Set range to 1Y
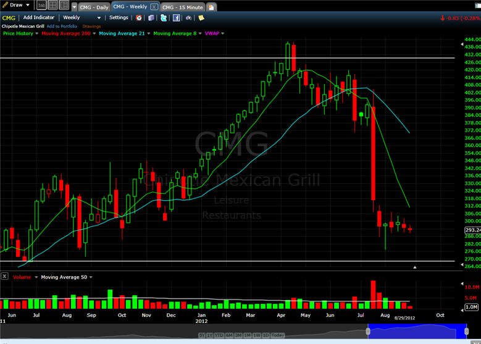 point(210,335)
